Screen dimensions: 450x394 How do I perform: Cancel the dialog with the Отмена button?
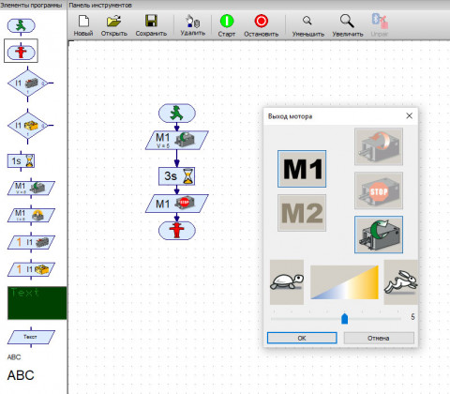[379, 338]
